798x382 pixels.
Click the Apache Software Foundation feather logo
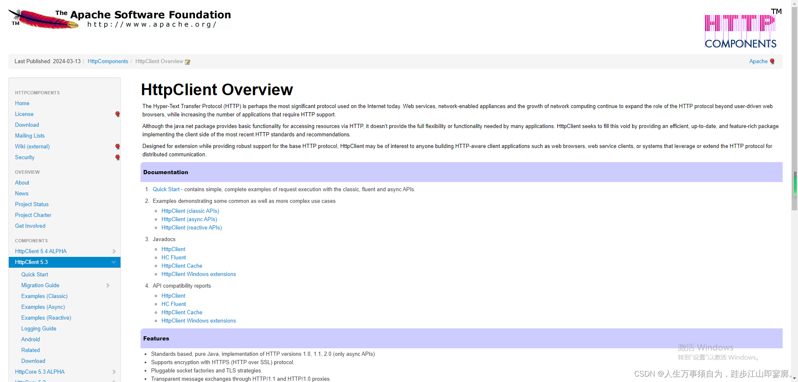120,19
